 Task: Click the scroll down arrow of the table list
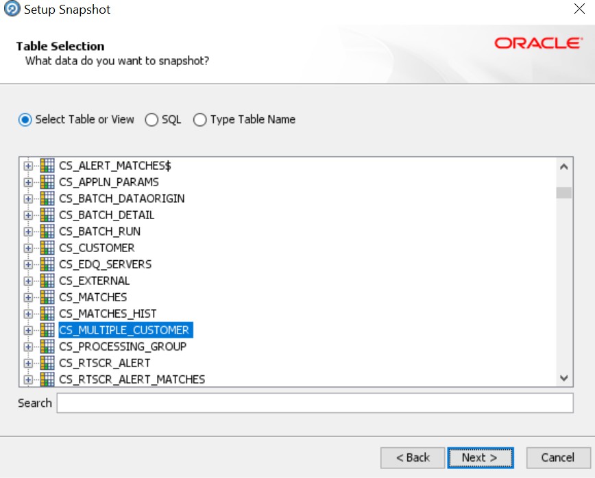click(x=564, y=378)
